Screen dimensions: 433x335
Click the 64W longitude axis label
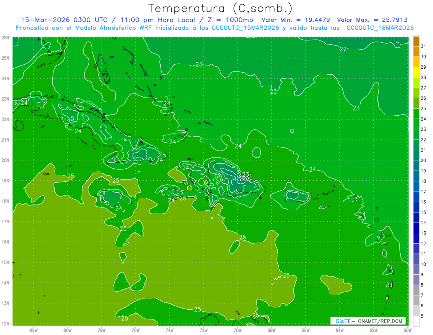coord(339,330)
